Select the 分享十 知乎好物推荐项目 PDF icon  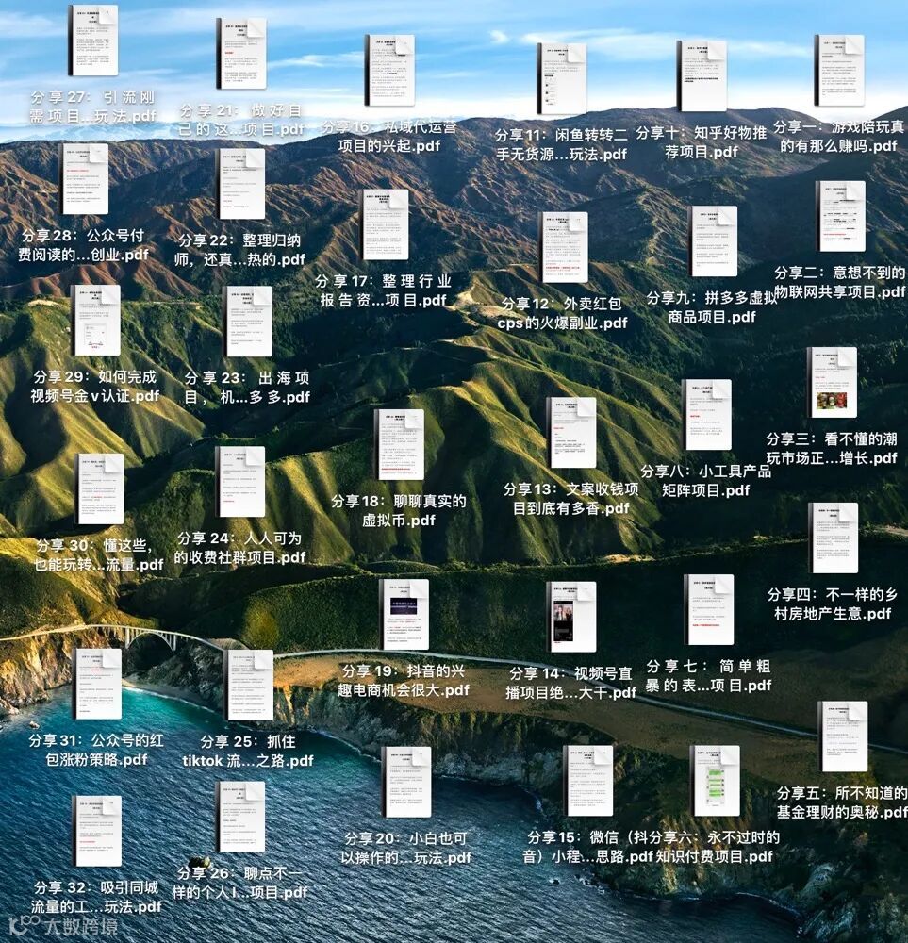tap(702, 75)
